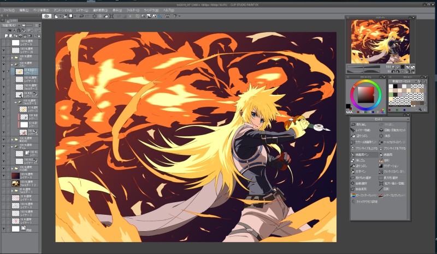Click the color space switch icon in color wheel
The height and width of the screenshot is (254, 437).
[x=383, y=111]
